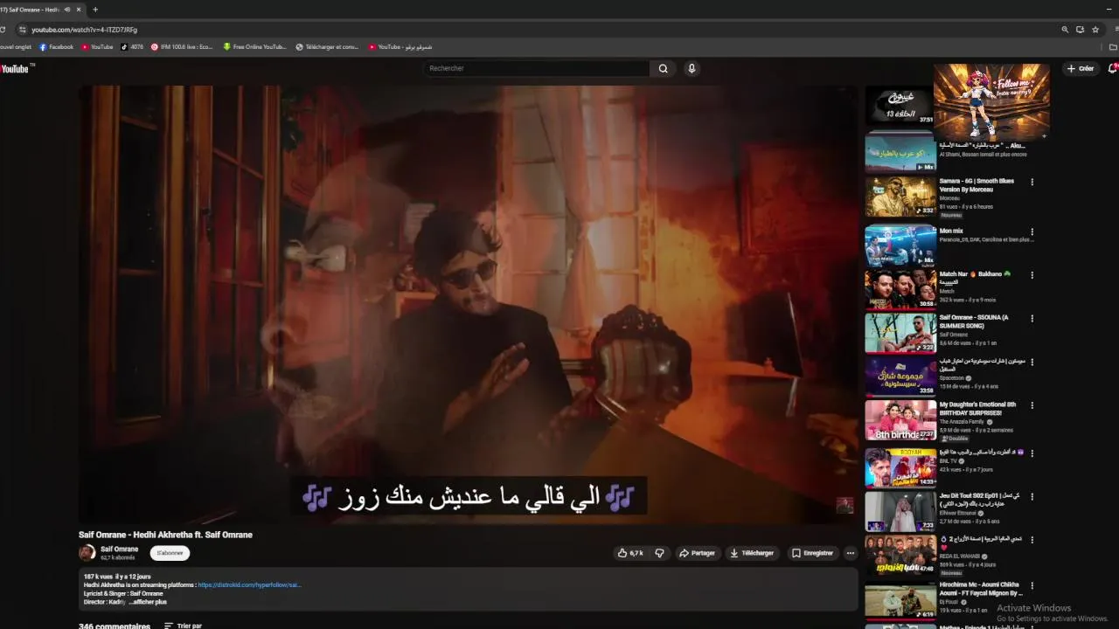The height and width of the screenshot is (629, 1119).
Task: Open Hirochima Mc Aoumi Chikha thumbnail
Action: [x=900, y=600]
